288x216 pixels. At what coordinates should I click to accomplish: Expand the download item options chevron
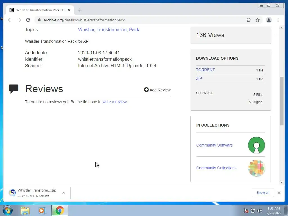tap(64, 193)
